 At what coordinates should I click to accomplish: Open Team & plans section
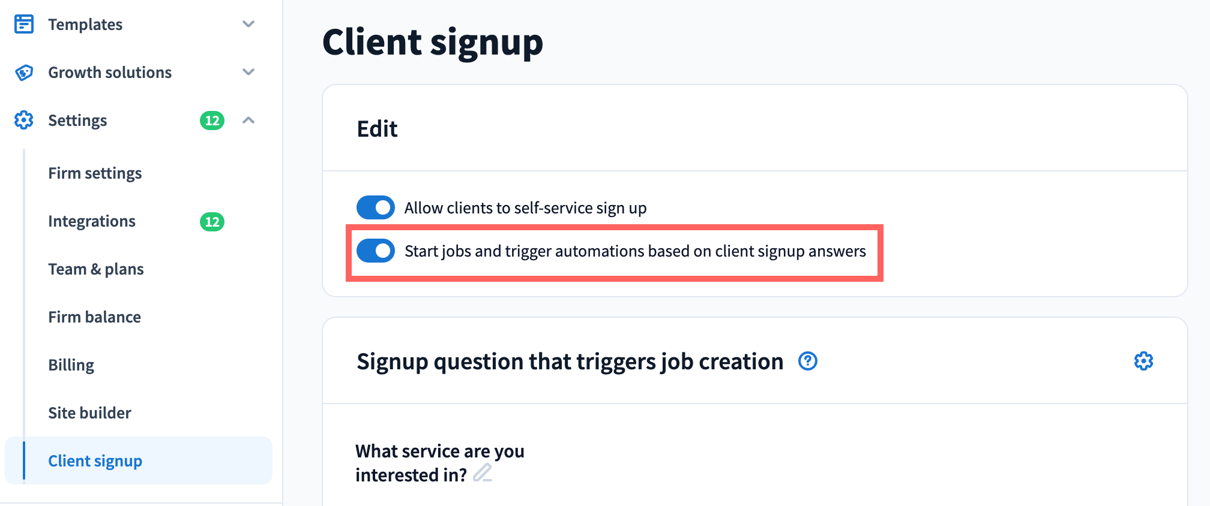point(96,269)
